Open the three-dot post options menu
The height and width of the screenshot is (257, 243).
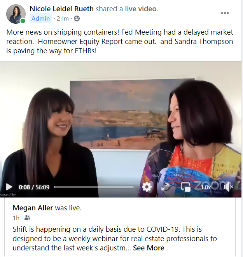[225, 13]
